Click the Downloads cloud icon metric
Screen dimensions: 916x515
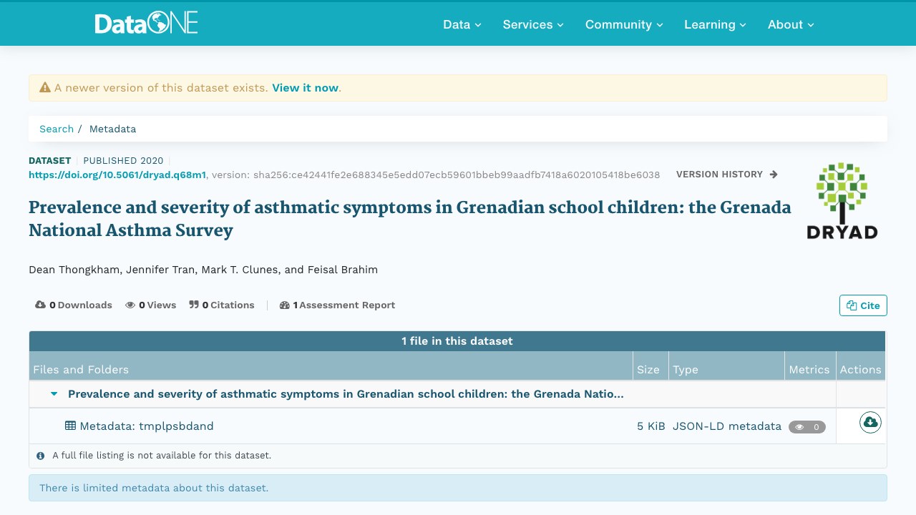click(40, 305)
